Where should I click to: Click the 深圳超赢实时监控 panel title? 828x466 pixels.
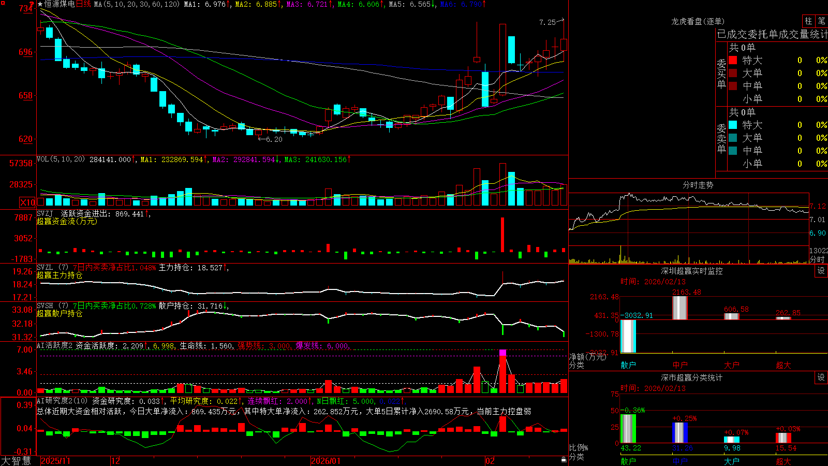pyautogui.click(x=692, y=271)
